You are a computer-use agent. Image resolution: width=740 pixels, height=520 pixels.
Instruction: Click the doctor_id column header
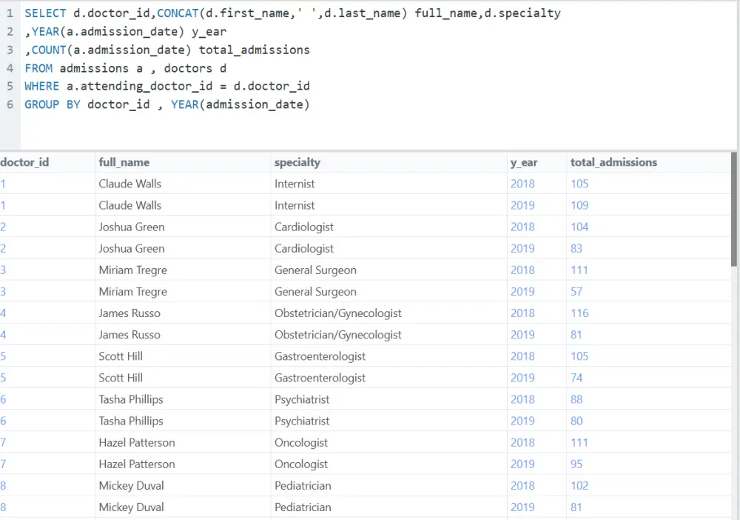(24, 162)
